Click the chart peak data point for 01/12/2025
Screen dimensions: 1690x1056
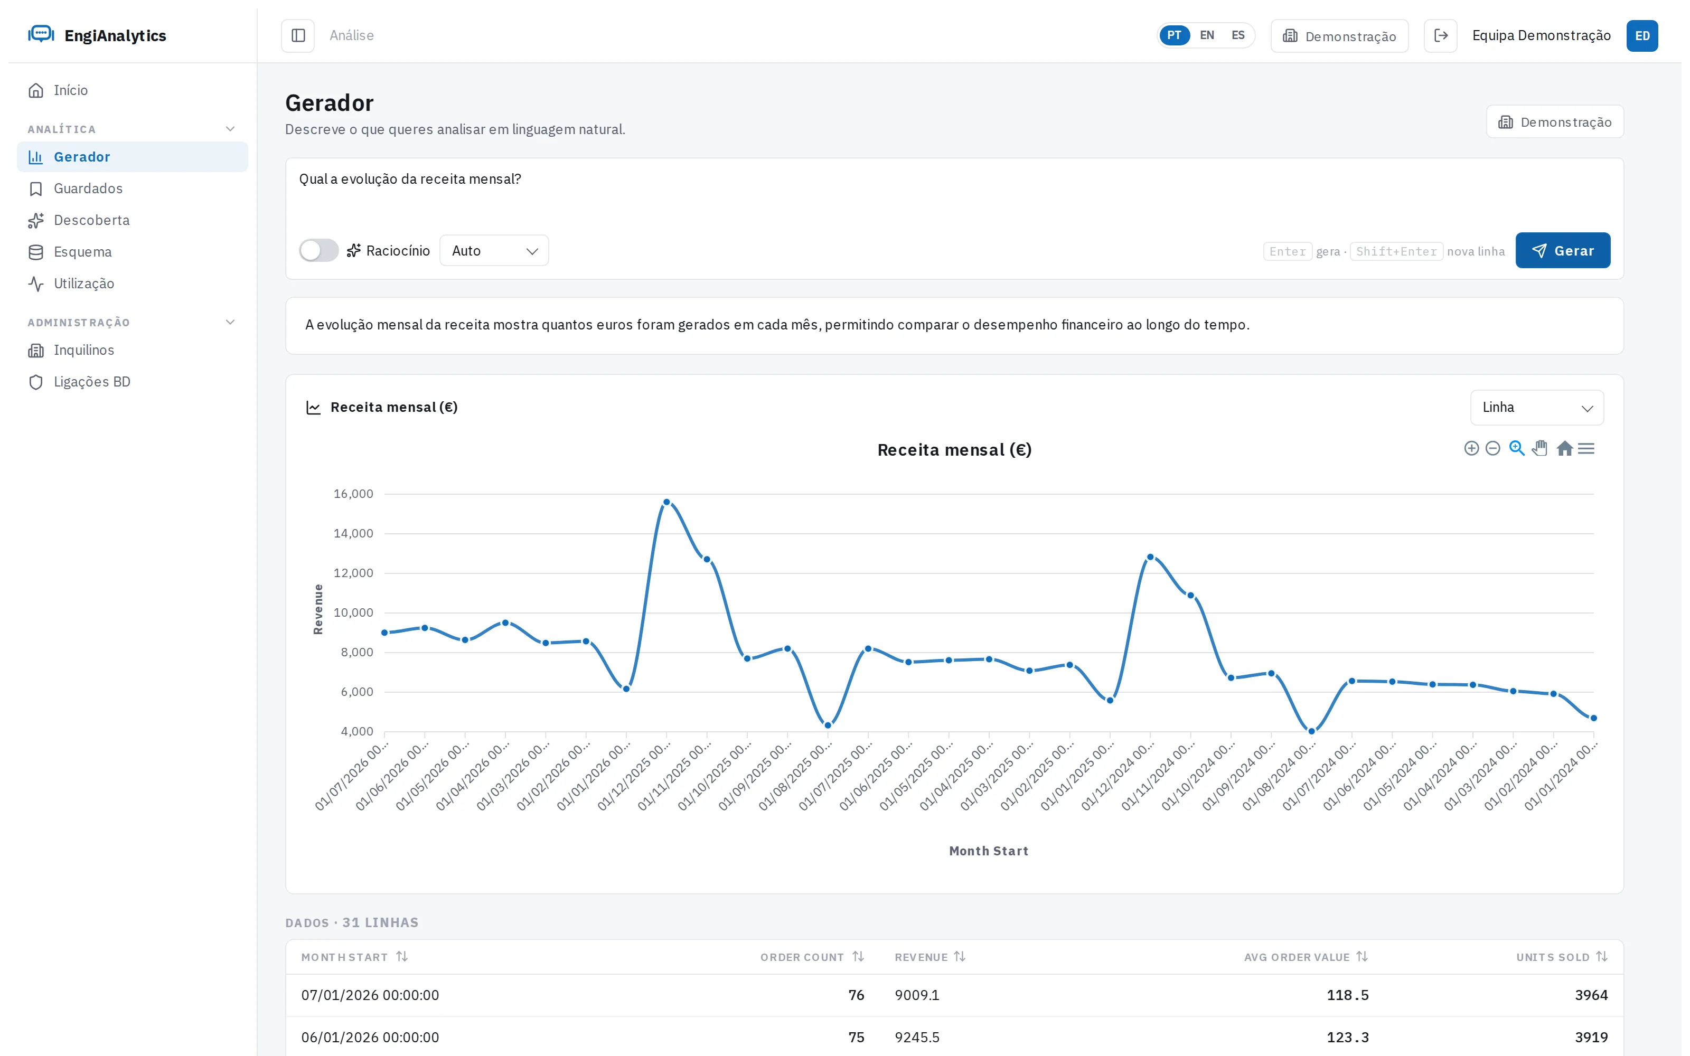point(666,502)
